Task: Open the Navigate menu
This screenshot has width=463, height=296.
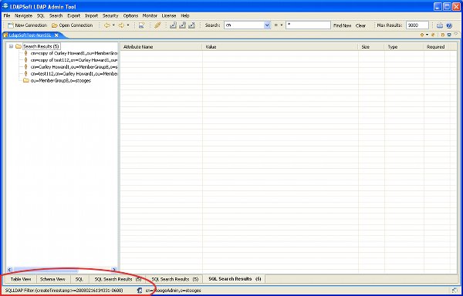Action: 24,15
